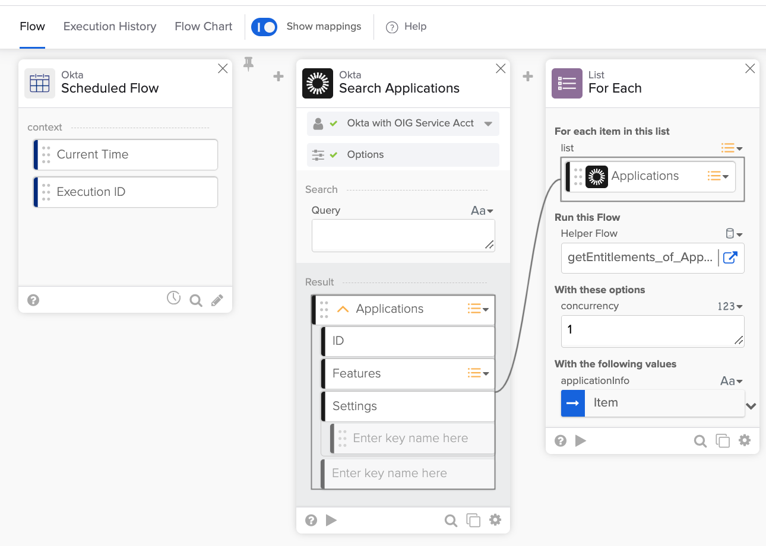This screenshot has width=766, height=546.
Task: Run the For Each card with play icon
Action: [581, 441]
